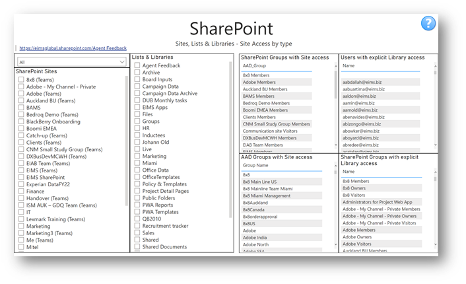This screenshot has width=466, height=284.
Task: Tick the Sales library checkbox
Action: pyautogui.click(x=137, y=232)
